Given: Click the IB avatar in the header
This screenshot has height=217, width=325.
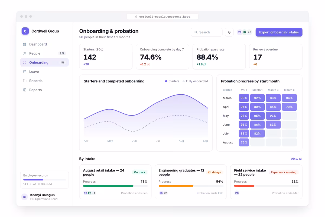Looking at the screenshot, I should click(x=244, y=32).
